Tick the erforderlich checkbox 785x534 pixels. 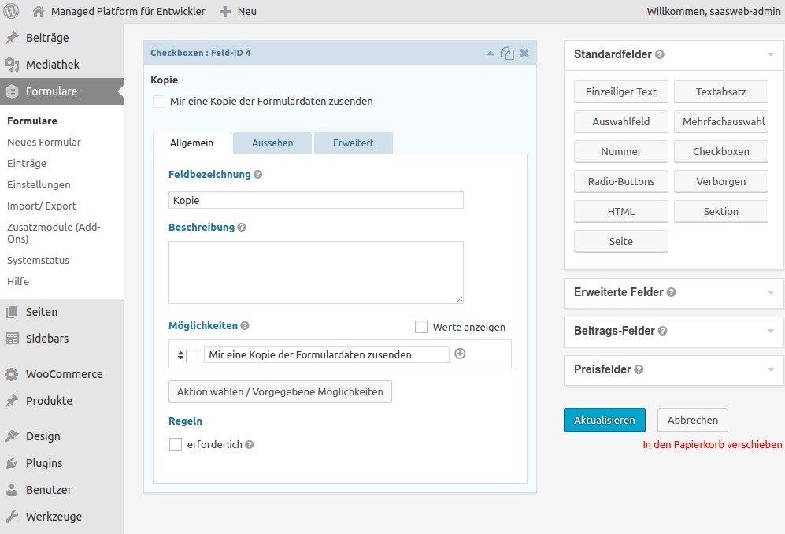tap(176, 444)
